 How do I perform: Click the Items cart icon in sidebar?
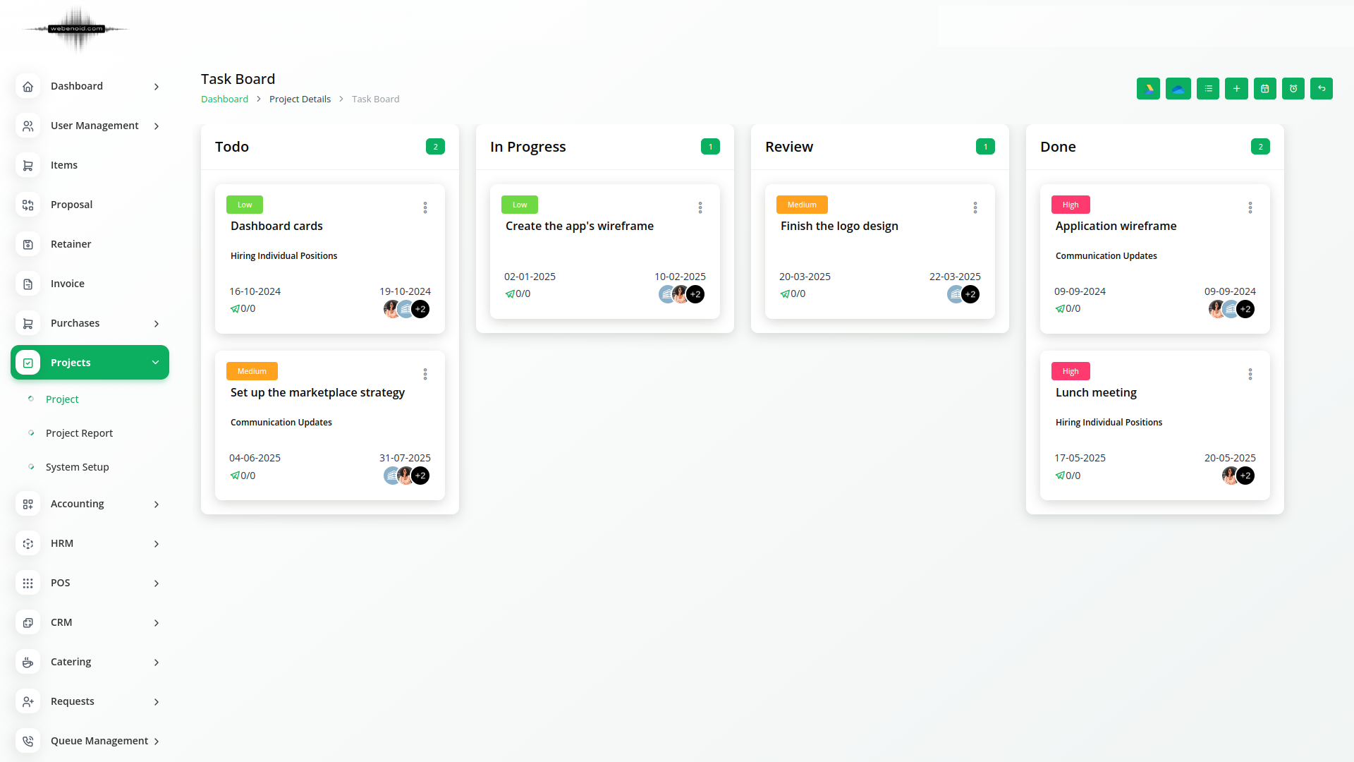pos(28,165)
